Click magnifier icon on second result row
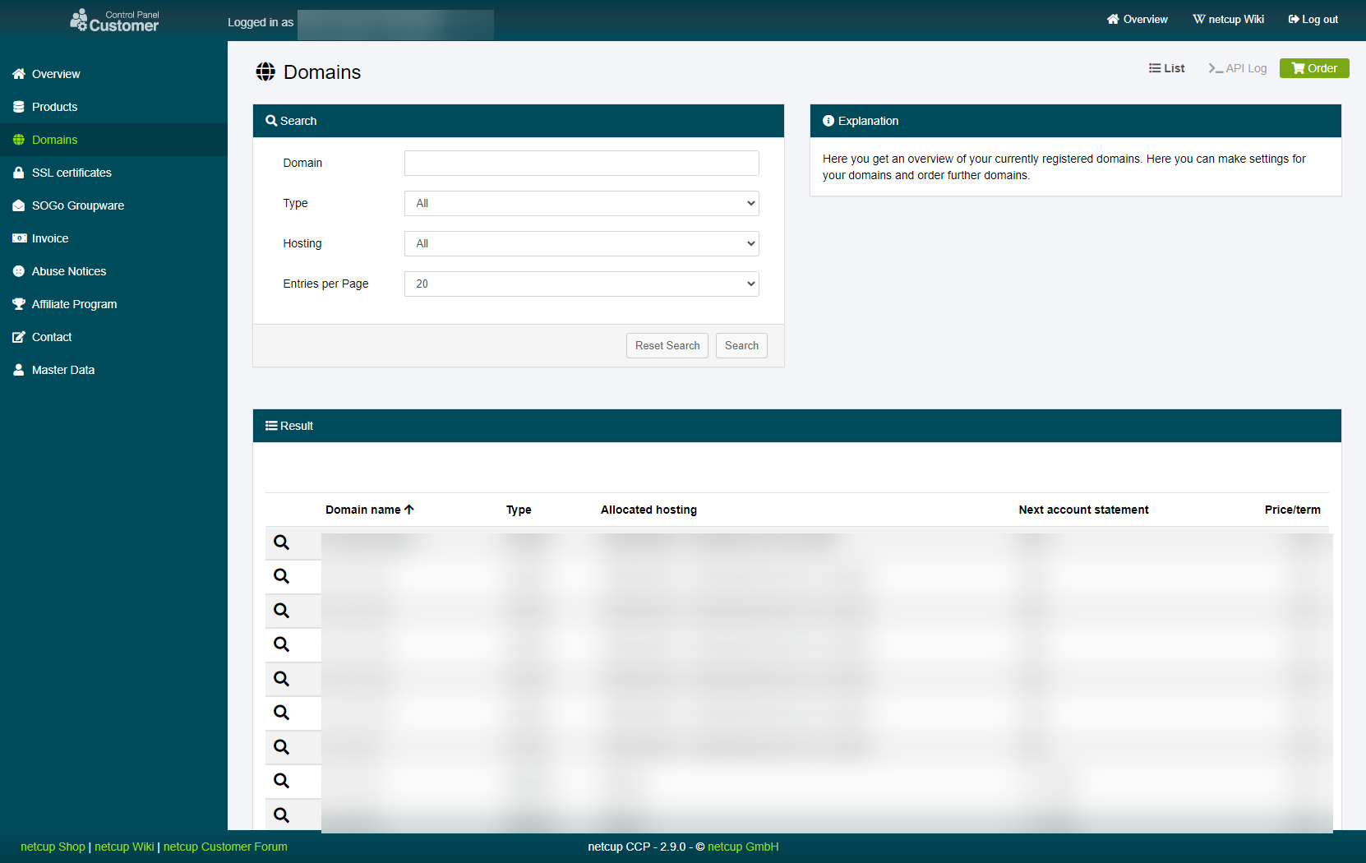Image resolution: width=1366 pixels, height=863 pixels. coord(281,576)
